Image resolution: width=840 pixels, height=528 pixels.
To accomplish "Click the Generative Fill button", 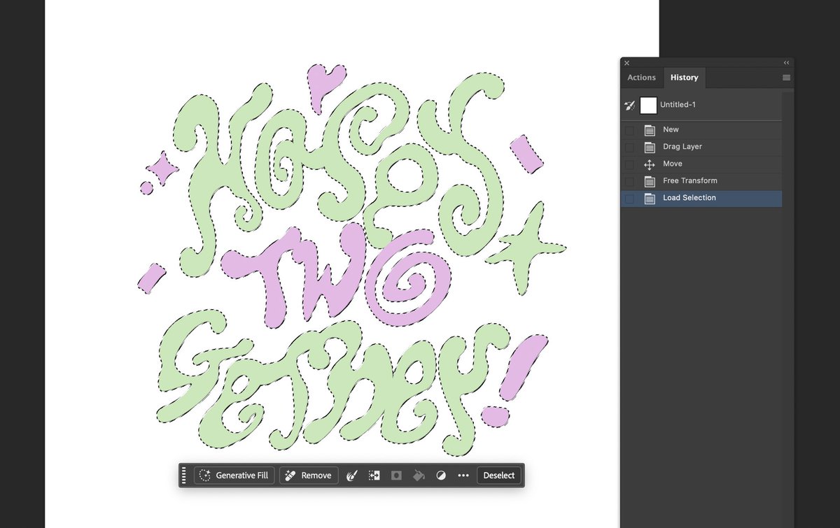I will 235,476.
